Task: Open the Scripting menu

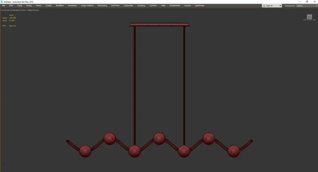Action: click(141, 6)
